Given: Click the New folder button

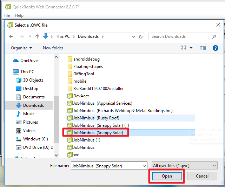Looking at the screenshot, I should (53, 48).
